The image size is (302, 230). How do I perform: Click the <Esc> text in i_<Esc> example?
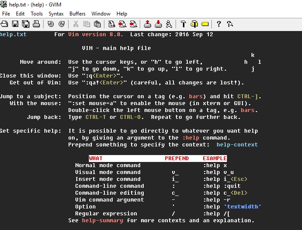tap(239, 179)
